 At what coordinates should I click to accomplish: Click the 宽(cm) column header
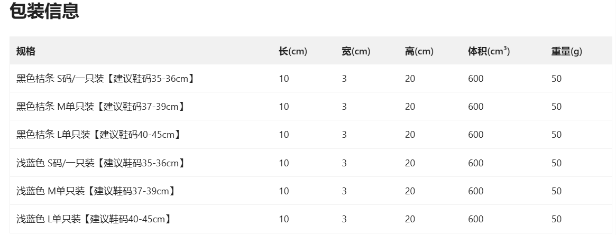pos(356,51)
